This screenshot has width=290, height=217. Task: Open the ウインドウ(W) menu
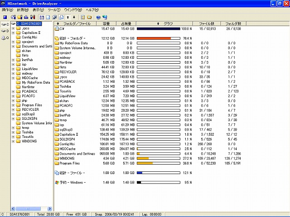pos(73,10)
